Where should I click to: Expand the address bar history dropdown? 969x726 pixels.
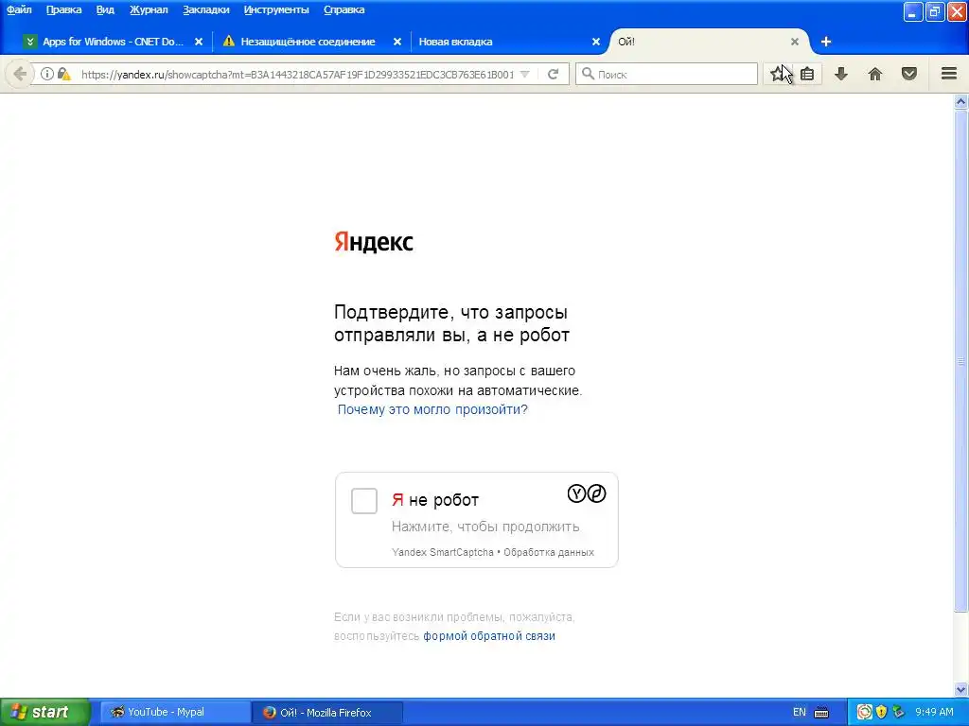pos(524,74)
